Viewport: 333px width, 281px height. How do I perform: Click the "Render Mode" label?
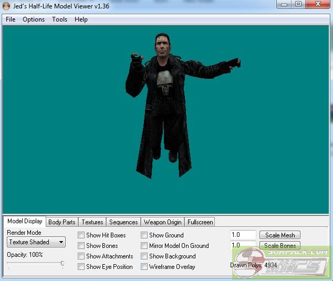(24, 233)
